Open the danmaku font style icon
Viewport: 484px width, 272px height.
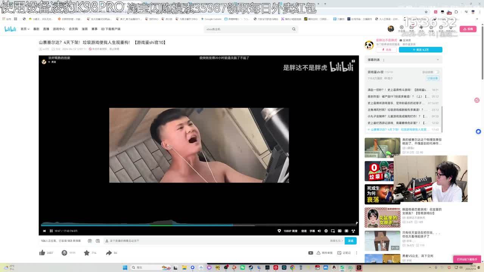107,241
